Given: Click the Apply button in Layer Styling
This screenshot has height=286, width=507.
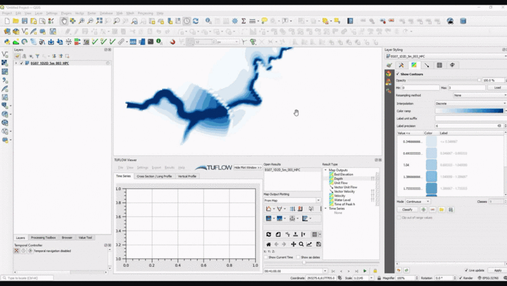Looking at the screenshot, I should tap(497, 270).
